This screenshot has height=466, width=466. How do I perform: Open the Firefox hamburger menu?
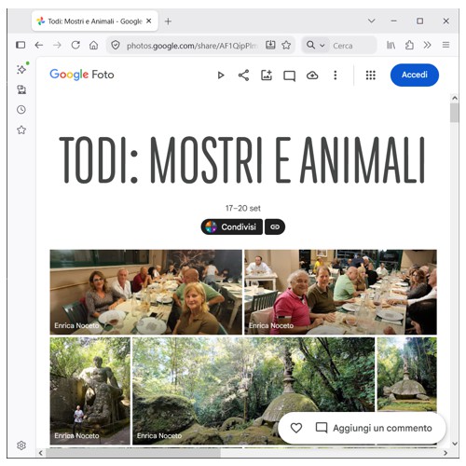(445, 46)
